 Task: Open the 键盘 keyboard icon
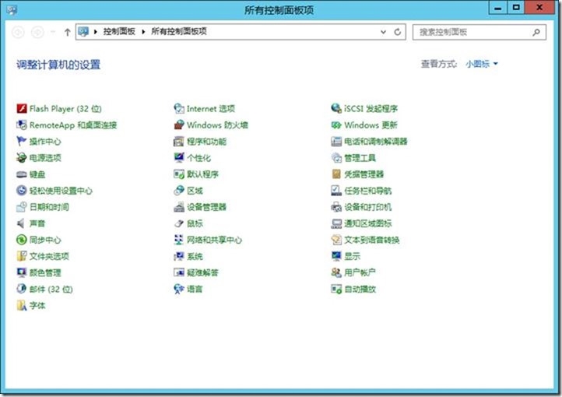click(x=22, y=174)
